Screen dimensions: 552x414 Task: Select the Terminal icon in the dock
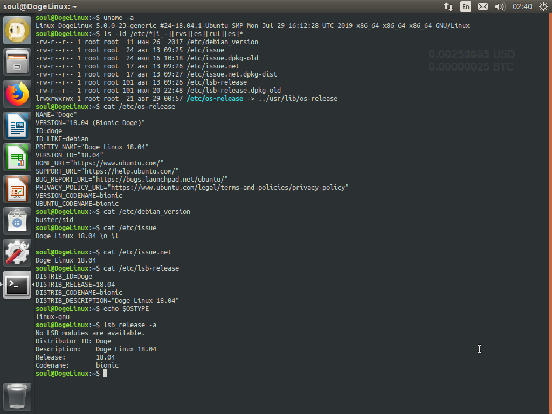tap(17, 285)
